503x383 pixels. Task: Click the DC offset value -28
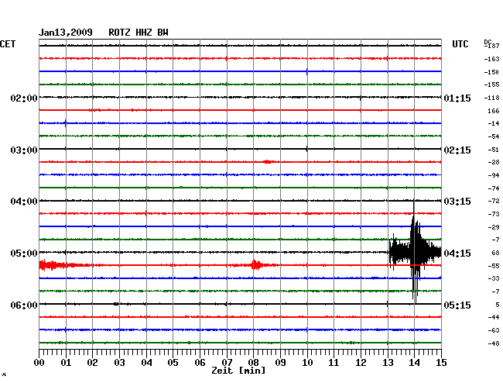pyautogui.click(x=494, y=162)
